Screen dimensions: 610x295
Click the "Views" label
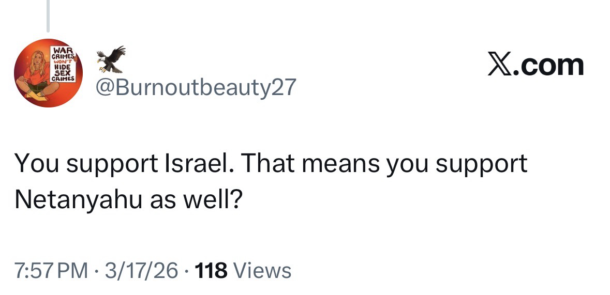[262, 270]
